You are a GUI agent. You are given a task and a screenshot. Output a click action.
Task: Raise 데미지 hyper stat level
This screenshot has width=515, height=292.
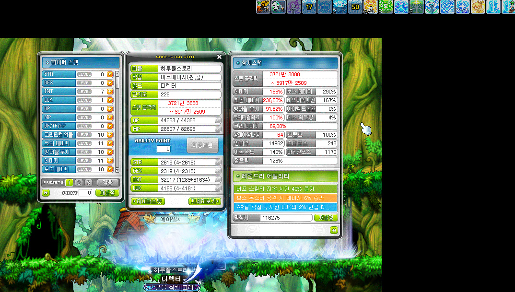tap(110, 161)
